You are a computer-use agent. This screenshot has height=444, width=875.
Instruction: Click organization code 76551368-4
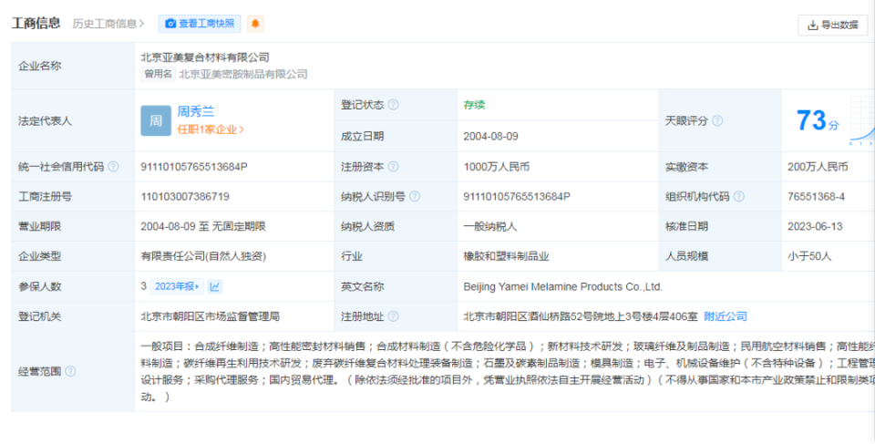coord(816,197)
